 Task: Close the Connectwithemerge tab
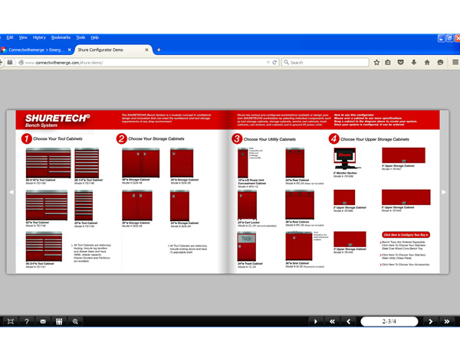(69, 50)
